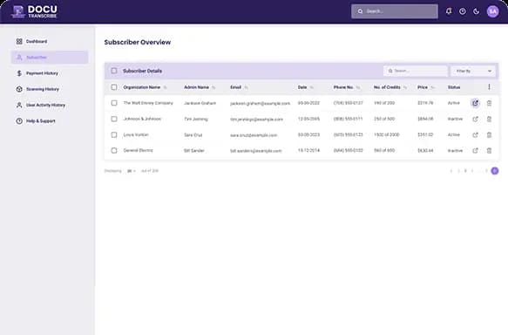Screen dimensions: 508x335
Task: Tick the Subscriber Details checkbox
Action: [114, 71]
